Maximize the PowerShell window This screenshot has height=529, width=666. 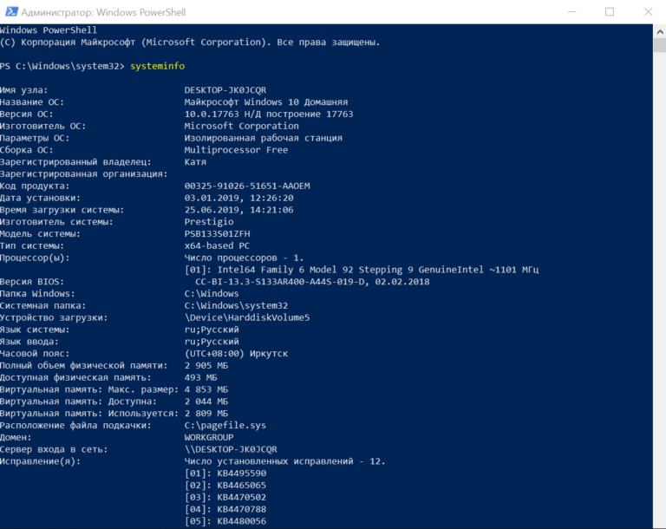pos(610,11)
